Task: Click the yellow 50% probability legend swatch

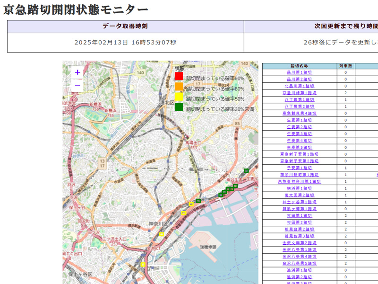Action: tap(179, 97)
